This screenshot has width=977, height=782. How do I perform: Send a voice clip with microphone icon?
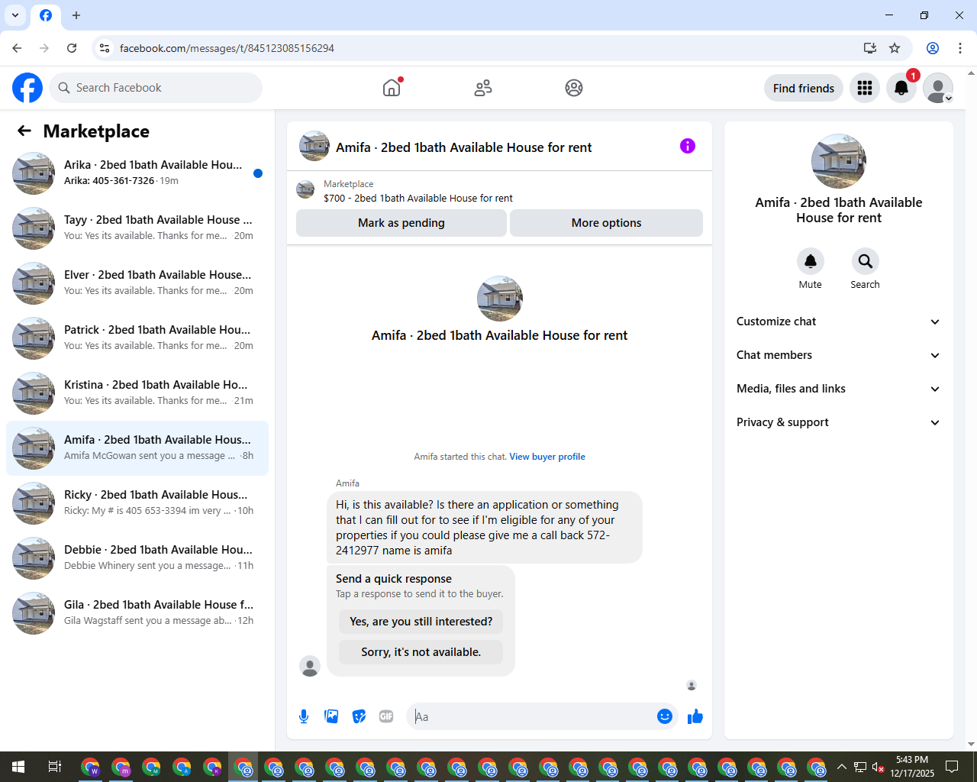pyautogui.click(x=304, y=716)
